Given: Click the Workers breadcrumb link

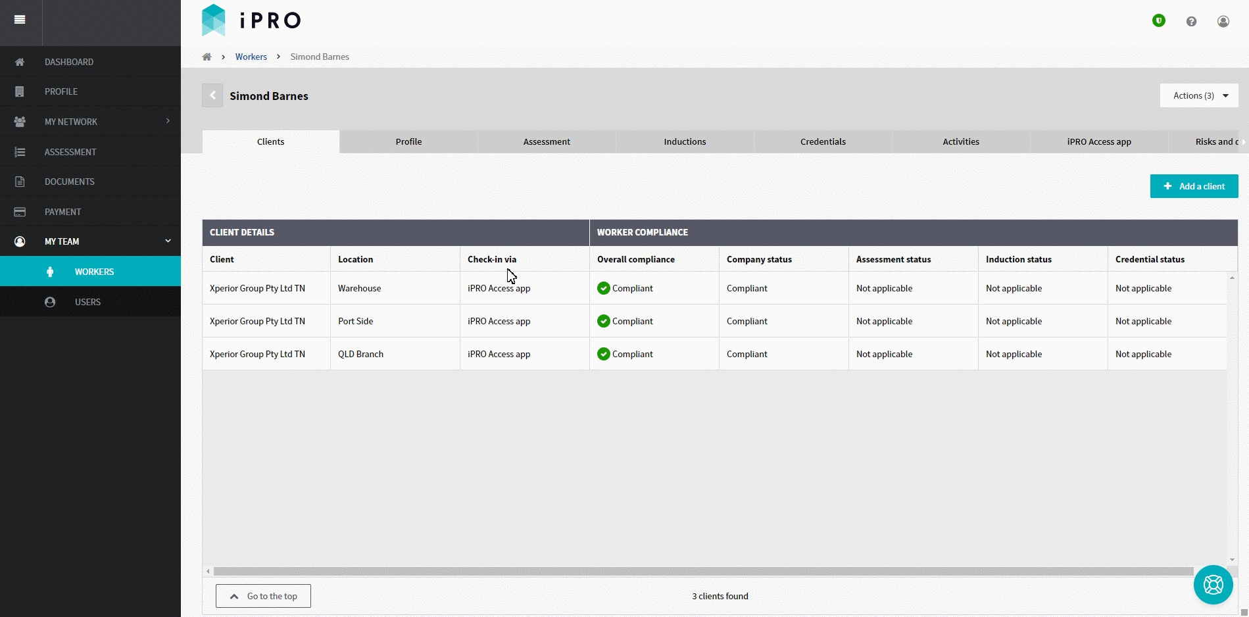Looking at the screenshot, I should click(251, 57).
